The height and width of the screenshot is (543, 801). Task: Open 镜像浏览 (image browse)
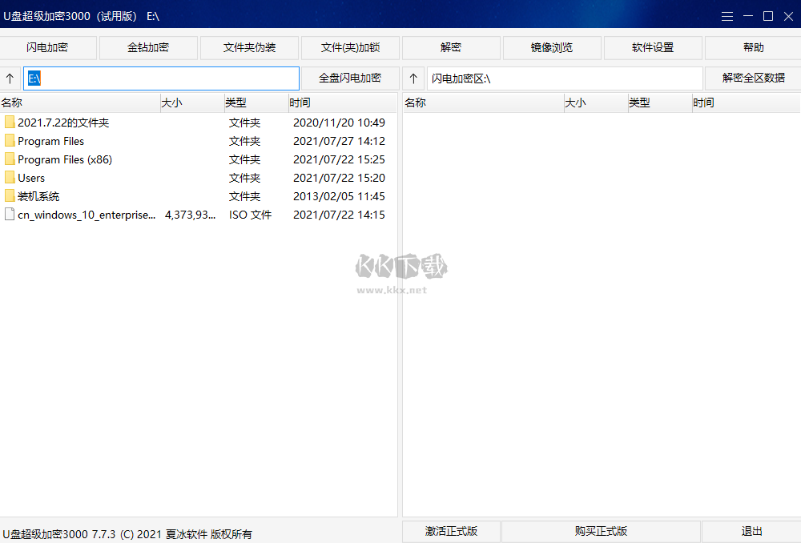tap(551, 47)
